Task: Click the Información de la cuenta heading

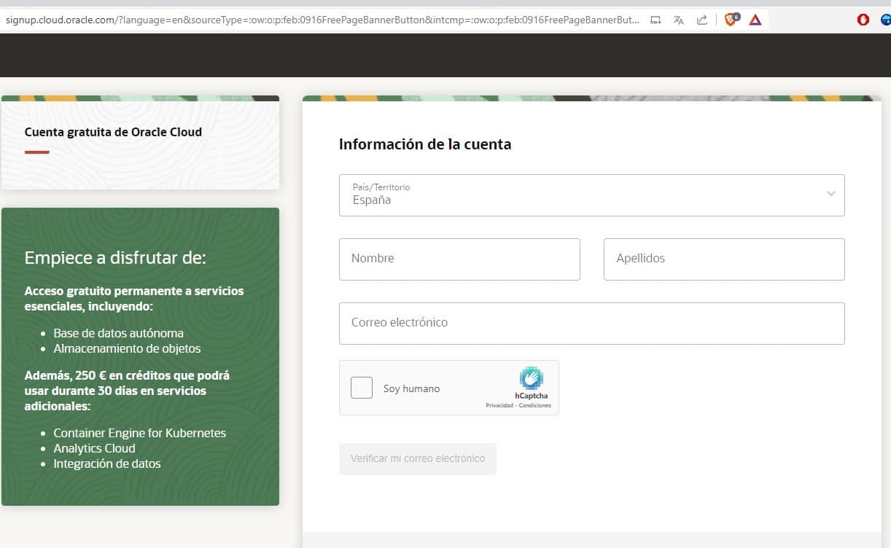Action: [425, 144]
